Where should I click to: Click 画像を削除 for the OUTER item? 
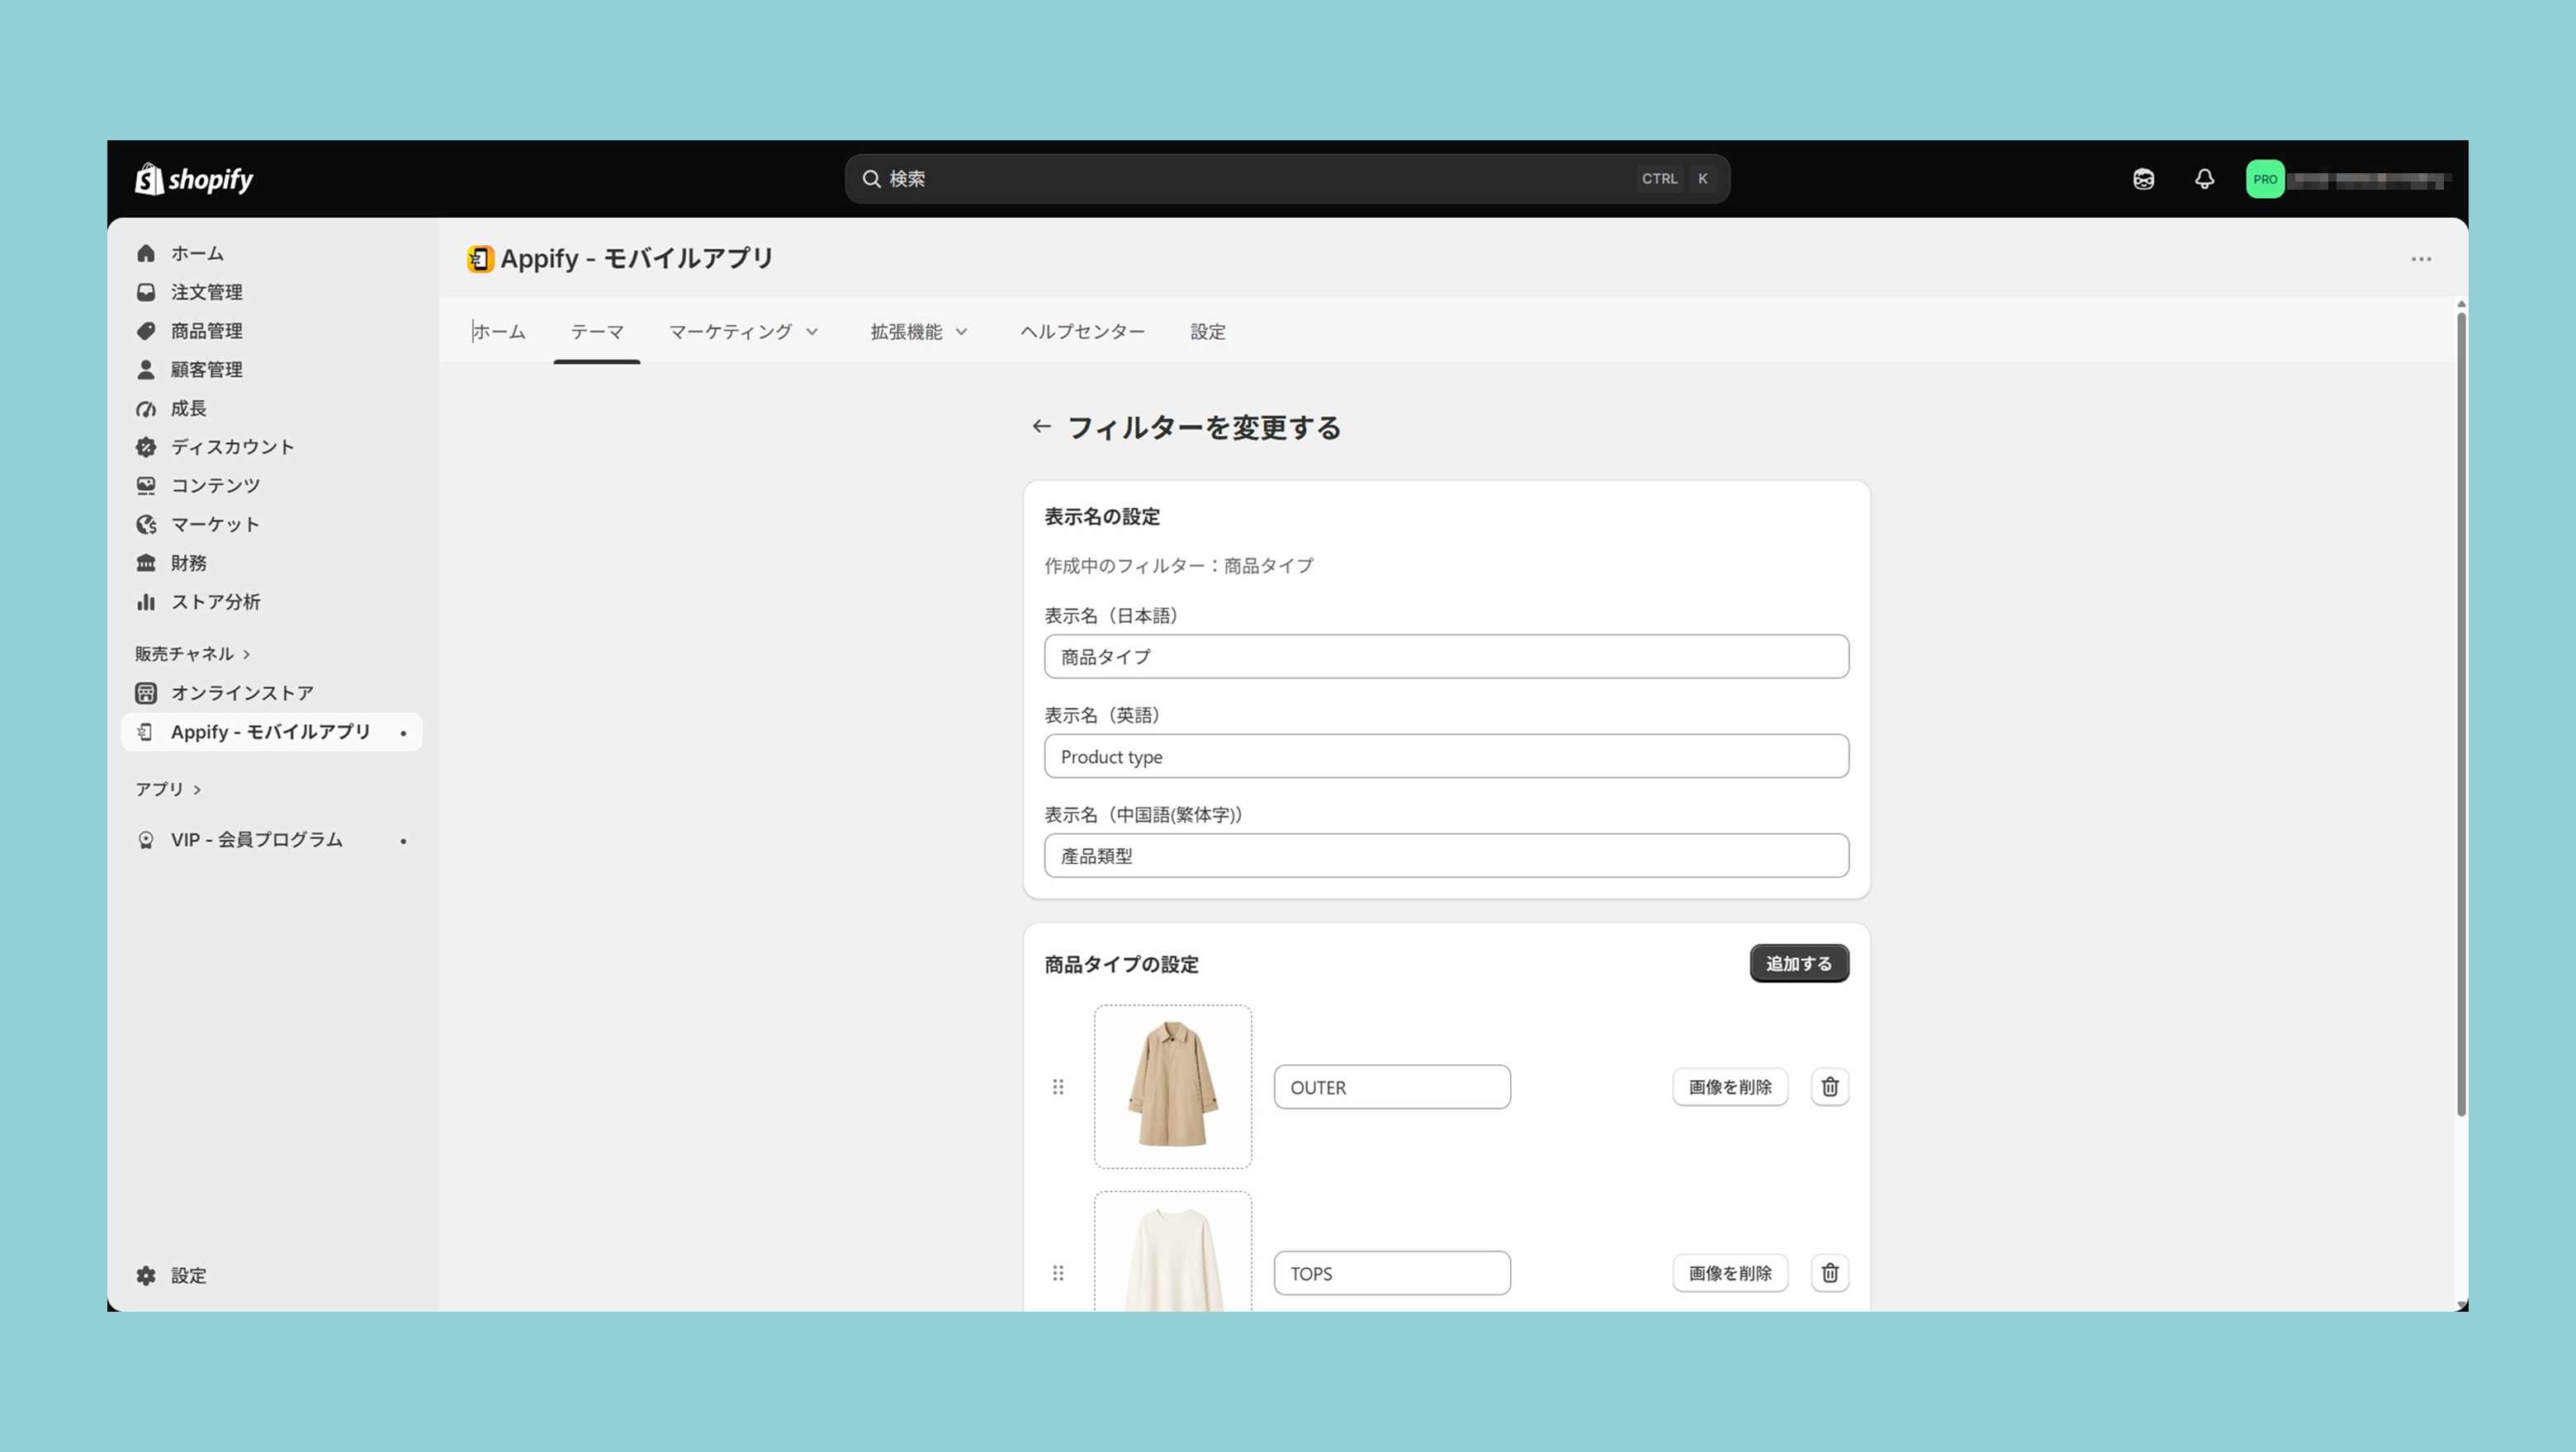(1729, 1087)
